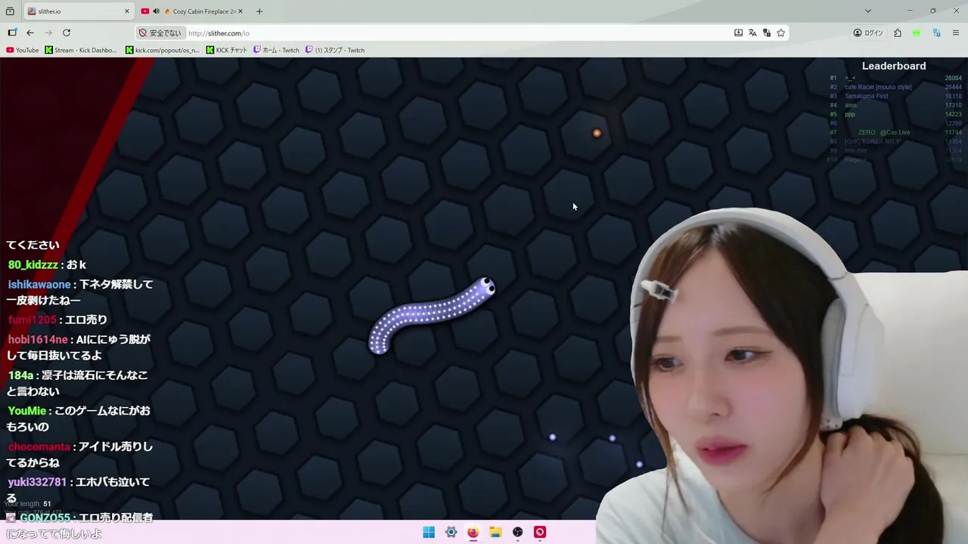The width and height of the screenshot is (968, 544).
Task: Open OBS Studio from the taskbar
Action: coord(517,532)
